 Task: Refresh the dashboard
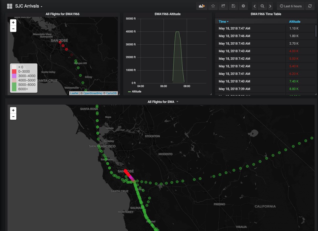click(x=310, y=6)
